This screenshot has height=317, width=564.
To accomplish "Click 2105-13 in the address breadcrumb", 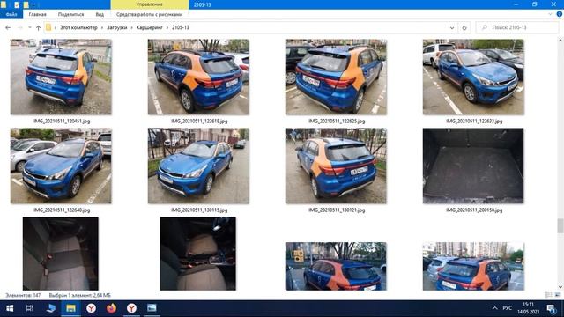I will point(181,27).
